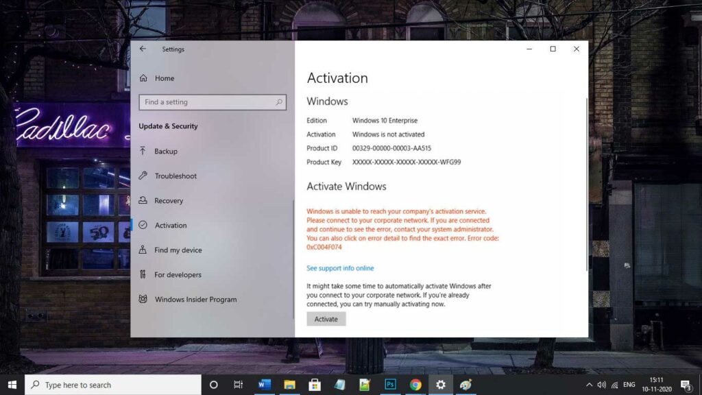Show hidden system tray icons

(x=589, y=385)
